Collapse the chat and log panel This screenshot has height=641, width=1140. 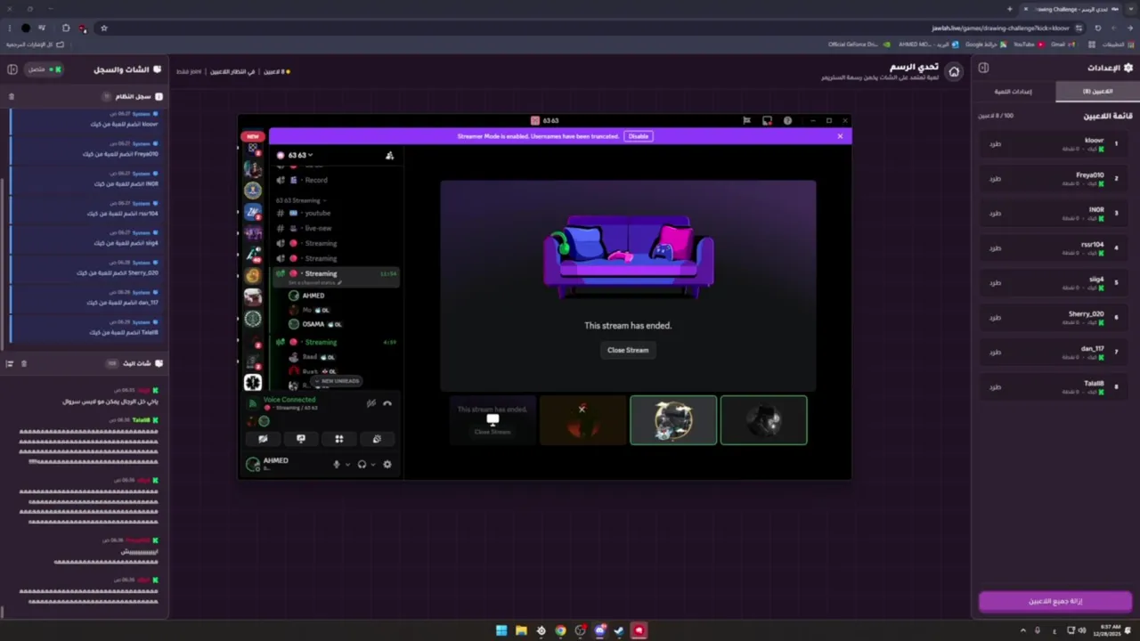point(12,69)
